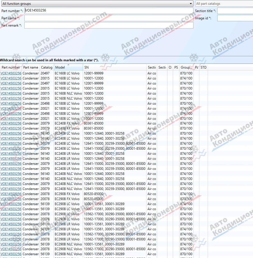Select Air co cell for EC240B NLC 20079, group 870/100
Viewport: 253px width, 258px height.
(152, 189)
